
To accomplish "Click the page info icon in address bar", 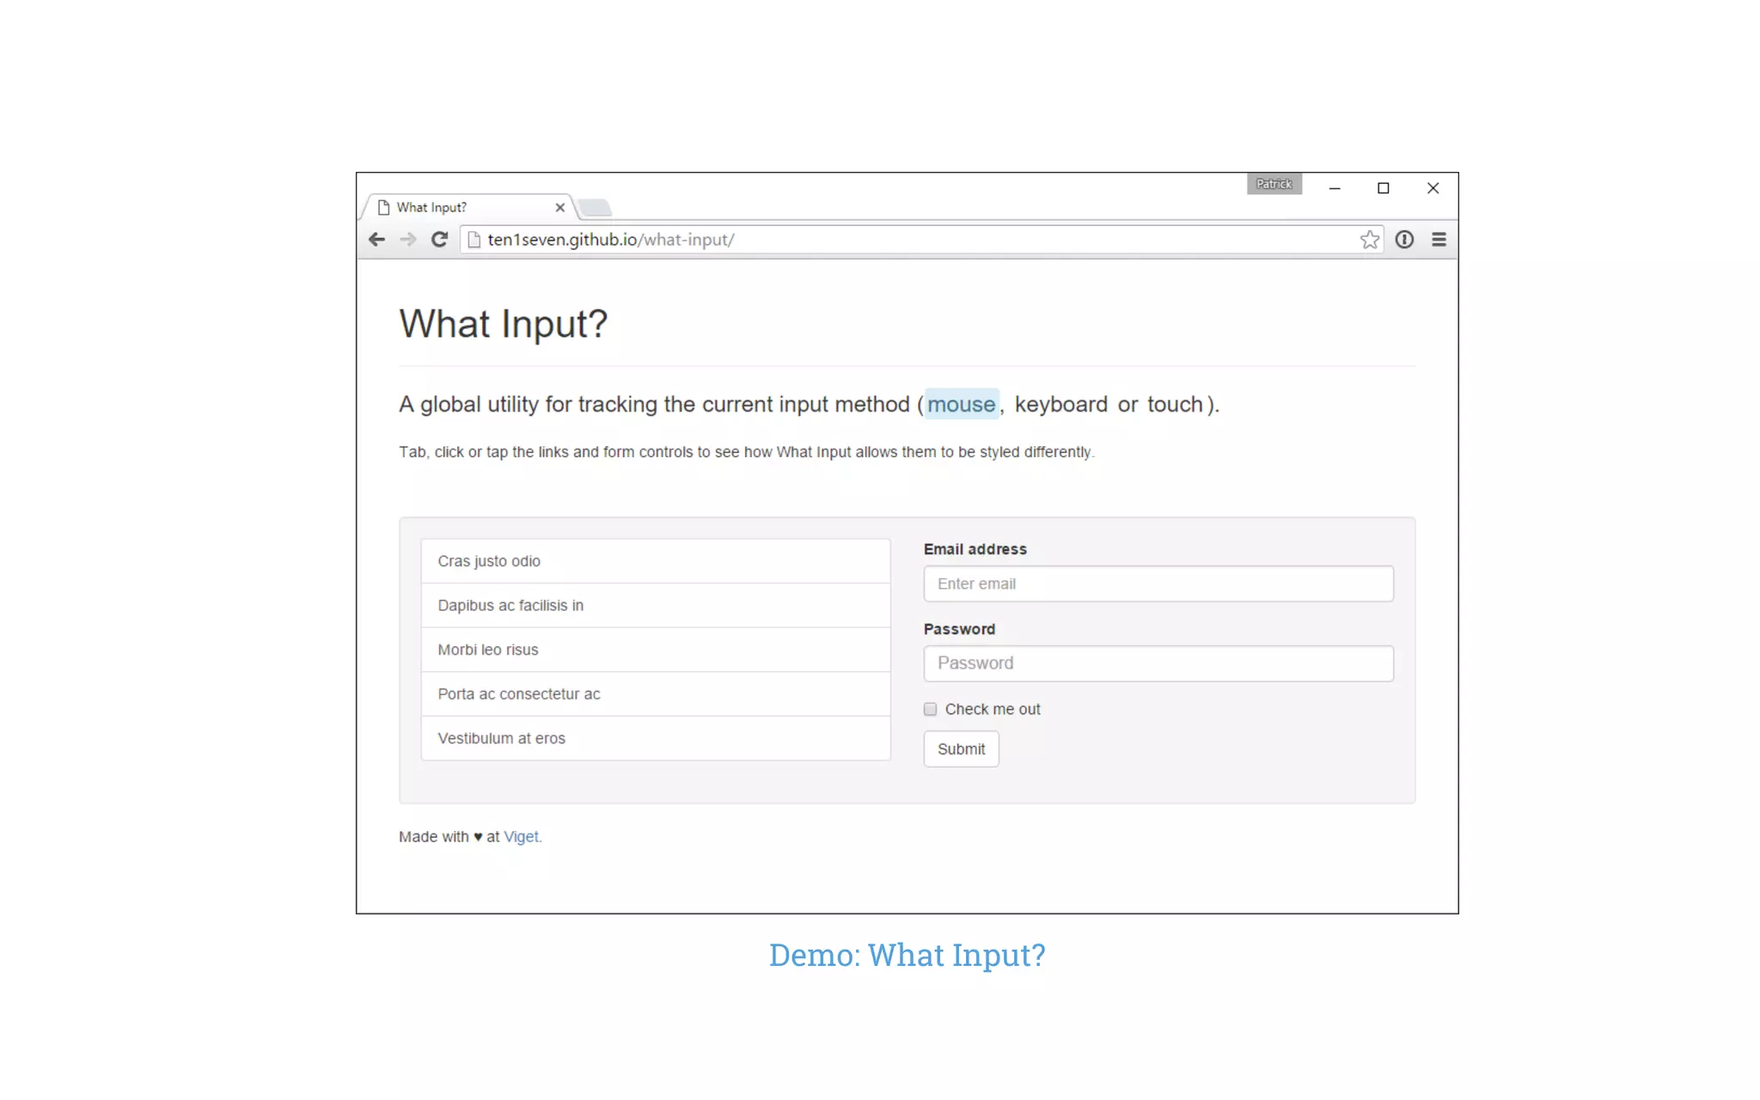I will click(x=474, y=240).
